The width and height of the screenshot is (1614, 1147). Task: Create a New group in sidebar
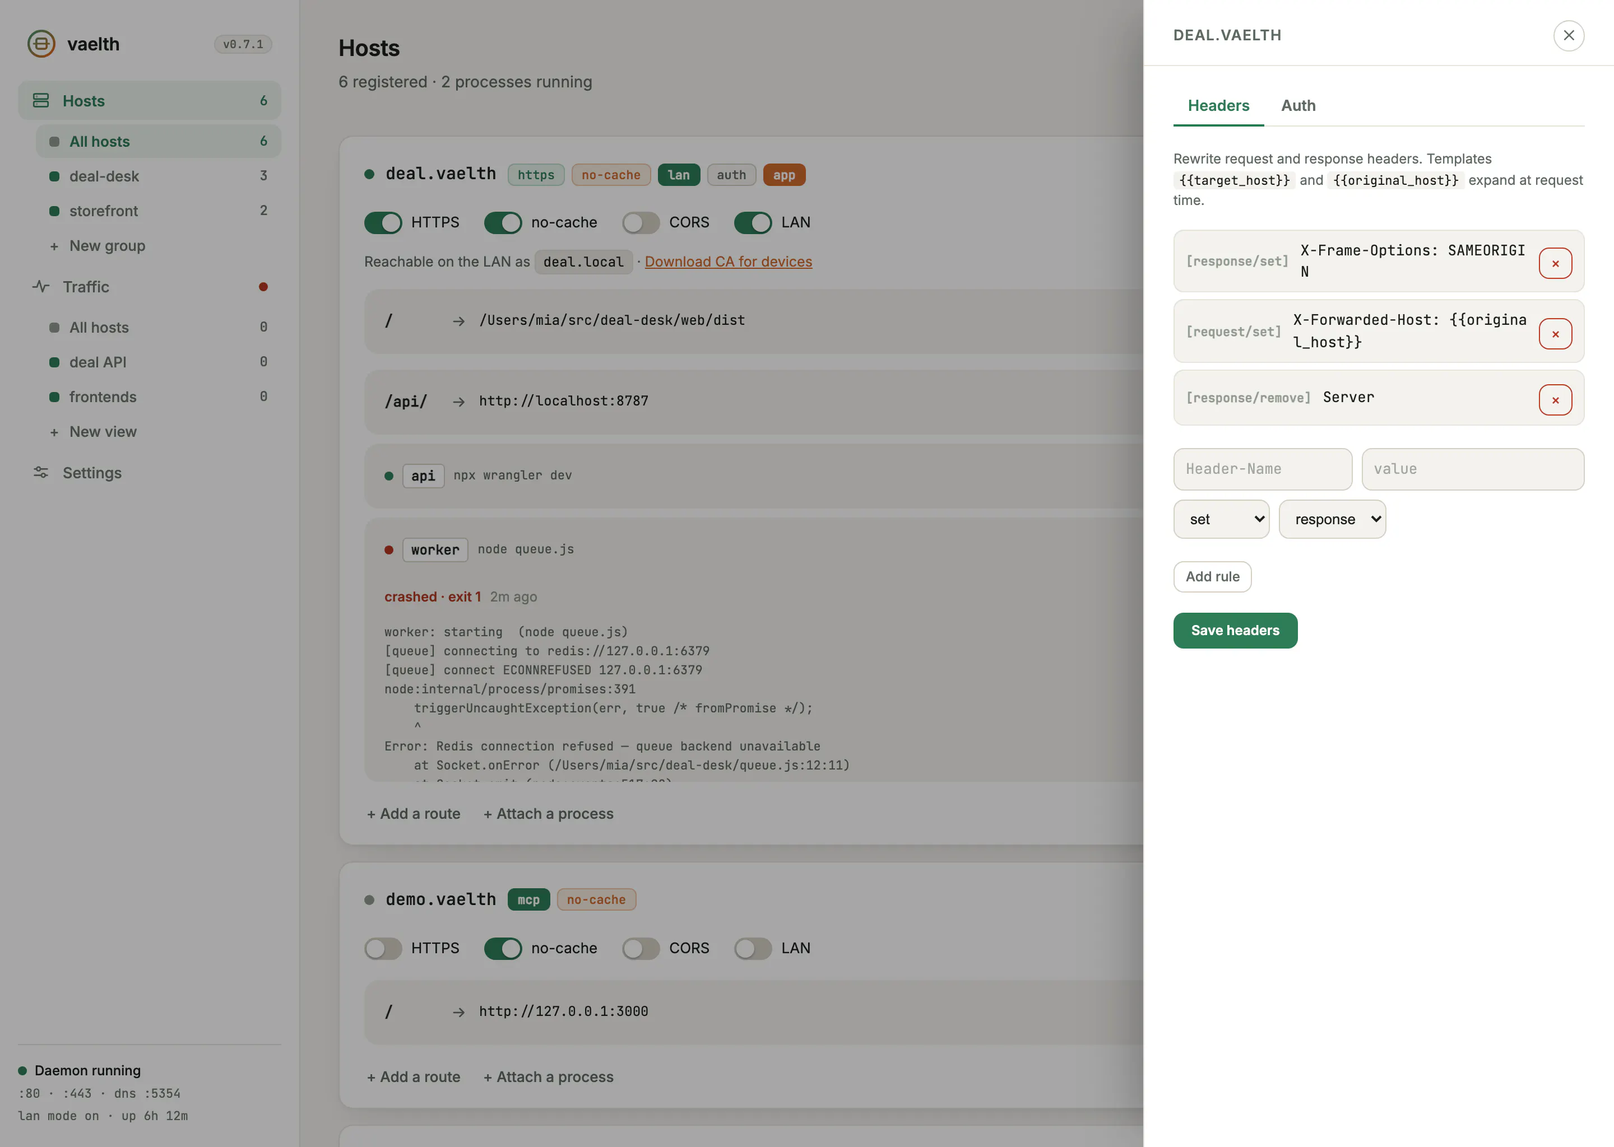[158, 246]
